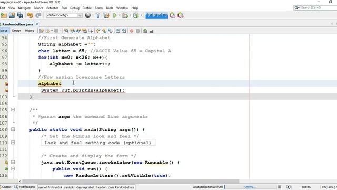Click the Find Previous Occurrence icon
This screenshot has height=190, width=337.
tap(73, 31)
